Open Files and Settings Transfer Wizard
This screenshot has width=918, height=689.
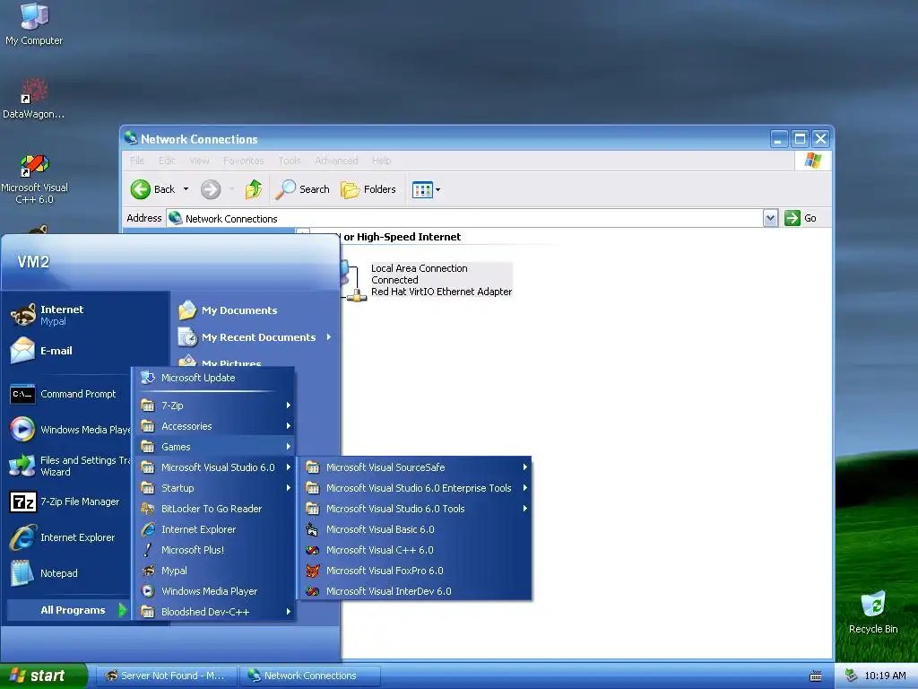(69, 466)
